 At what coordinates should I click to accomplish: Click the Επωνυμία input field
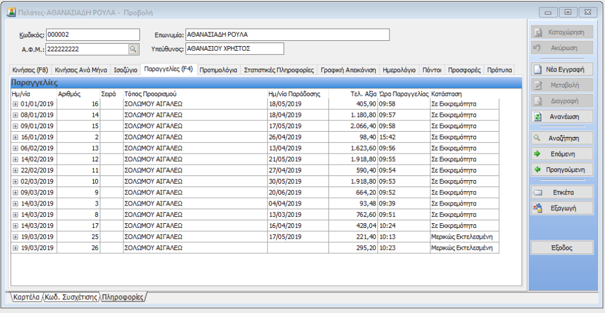click(x=288, y=35)
